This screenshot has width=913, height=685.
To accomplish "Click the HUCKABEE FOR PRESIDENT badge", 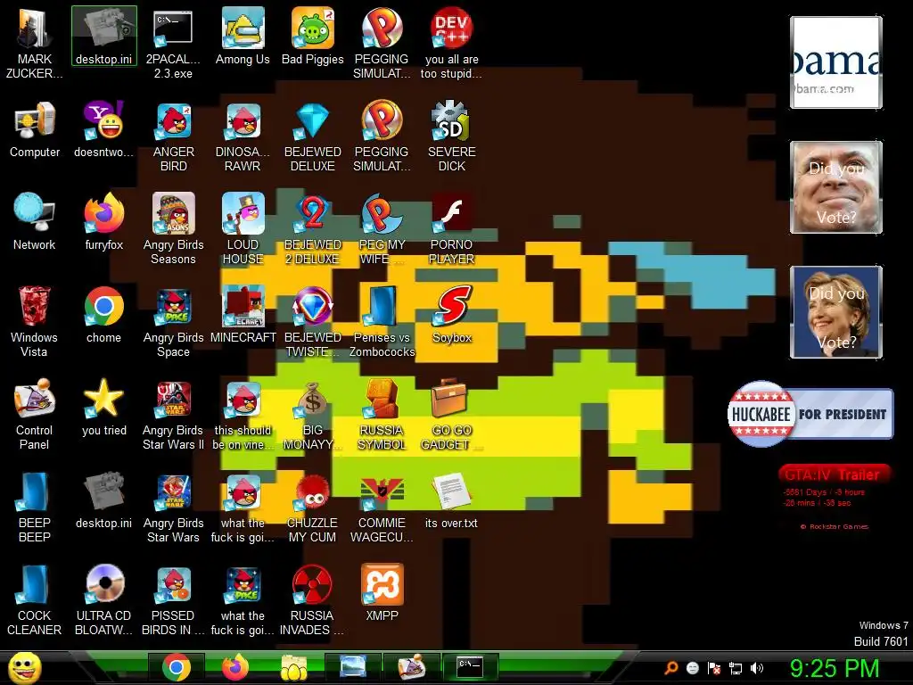I will point(810,414).
